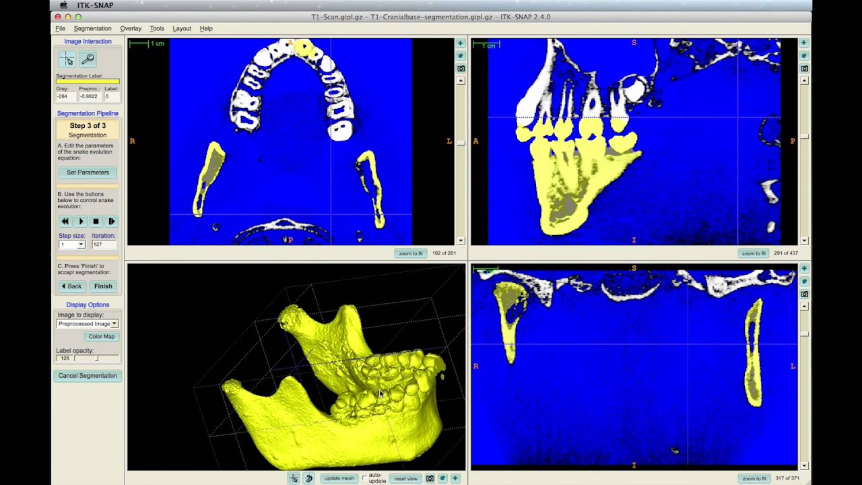Viewport: 862px width, 485px height.
Task: Click the arrow icon in sagittal view panel
Action: [804, 56]
